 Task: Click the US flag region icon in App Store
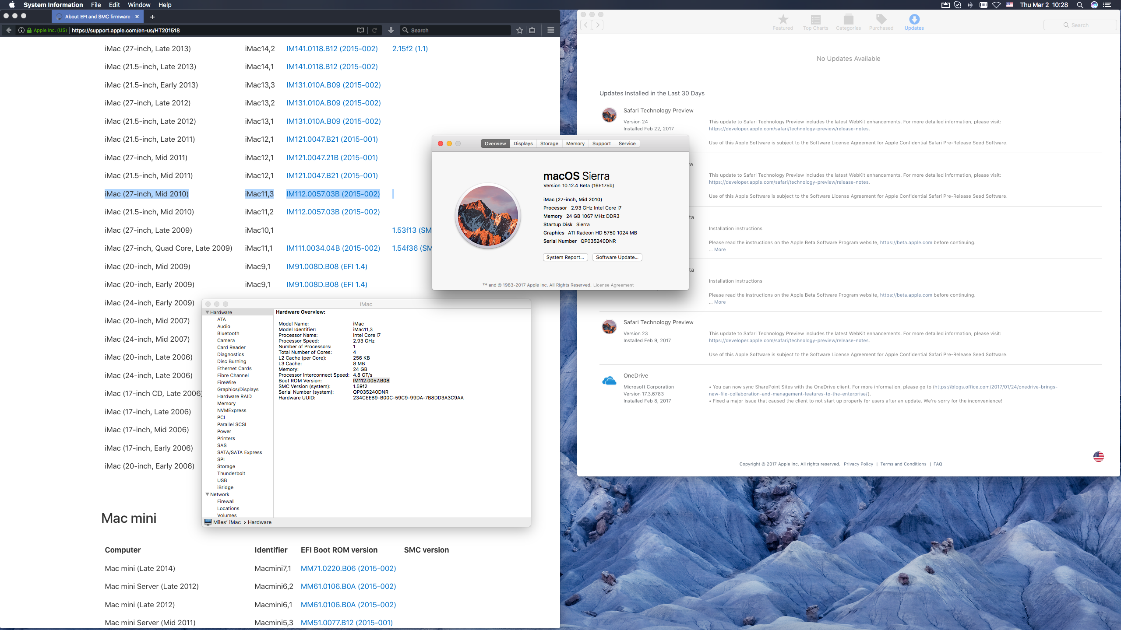(1099, 456)
